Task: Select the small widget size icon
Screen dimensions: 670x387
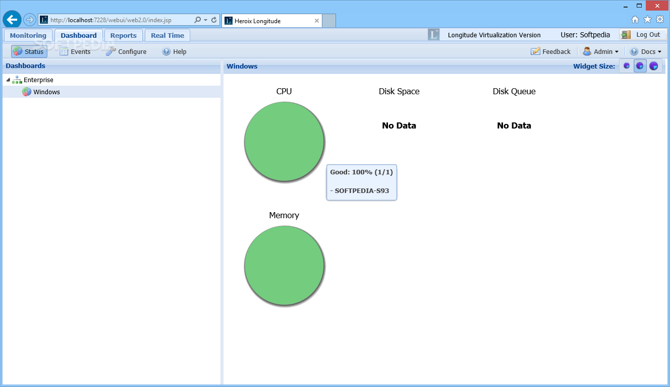Action: (627, 66)
